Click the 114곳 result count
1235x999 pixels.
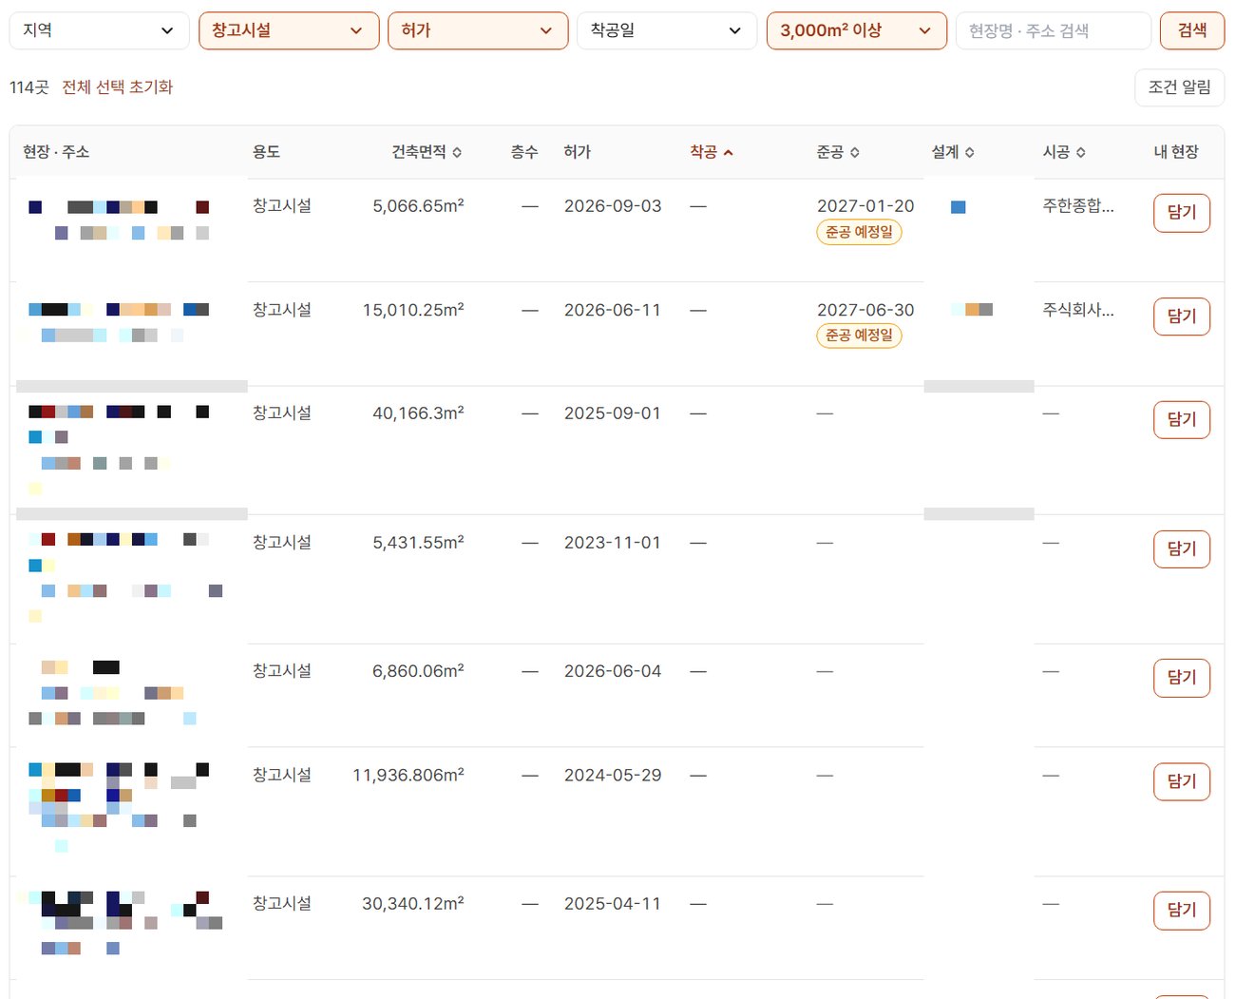tap(29, 87)
